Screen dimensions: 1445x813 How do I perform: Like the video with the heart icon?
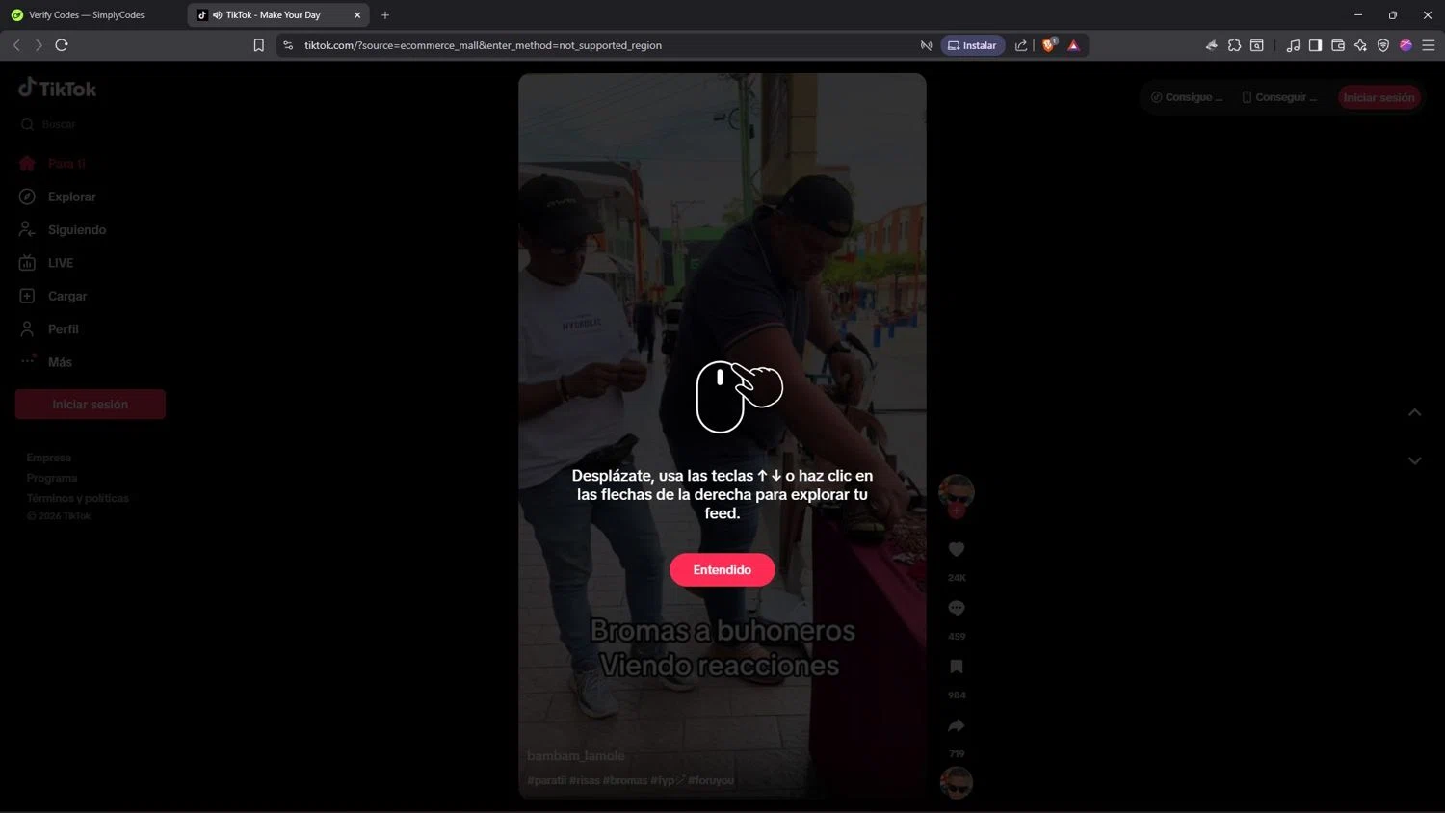click(x=957, y=549)
